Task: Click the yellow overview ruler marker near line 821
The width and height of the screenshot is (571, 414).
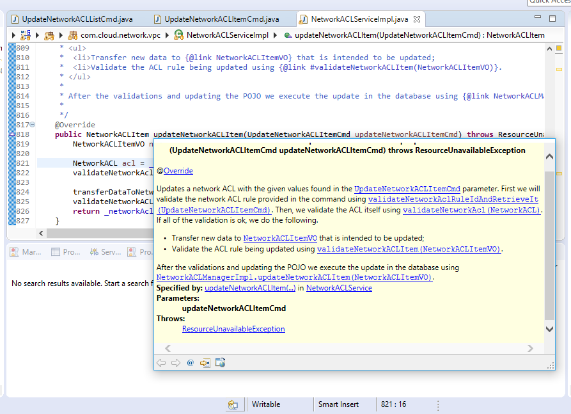Action: pyautogui.click(x=559, y=174)
